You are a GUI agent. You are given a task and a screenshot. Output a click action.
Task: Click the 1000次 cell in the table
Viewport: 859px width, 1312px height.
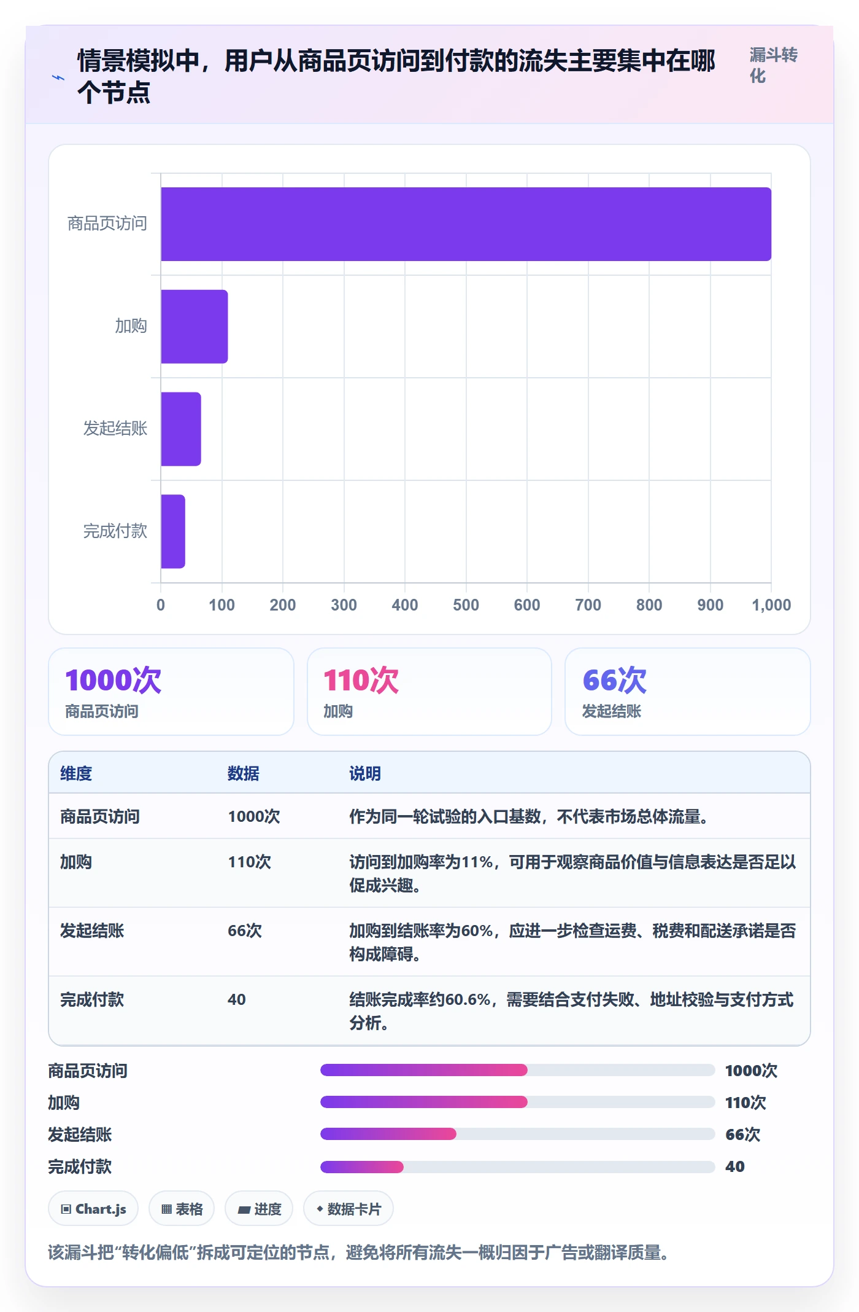254,816
